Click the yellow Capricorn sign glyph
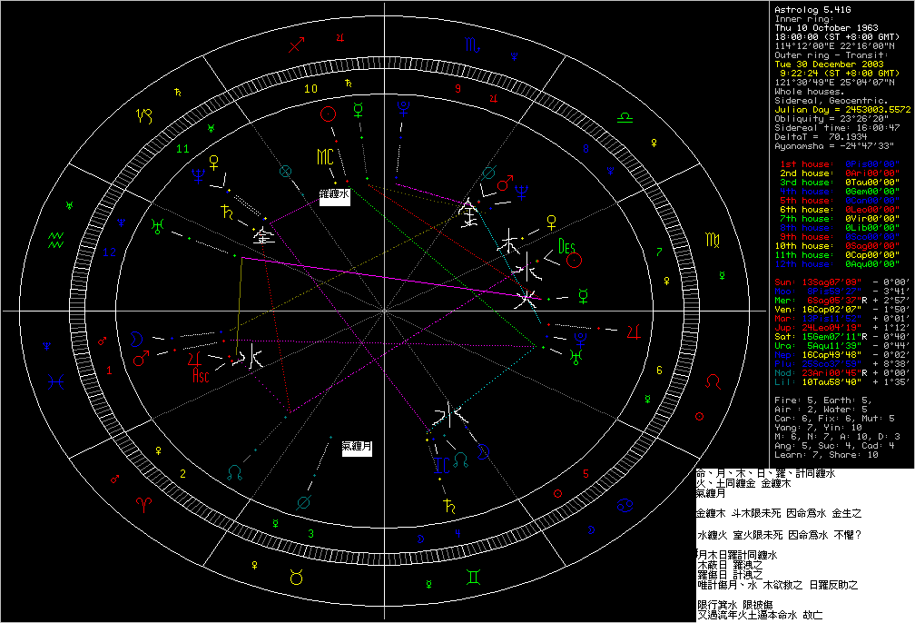The image size is (915, 623). point(145,115)
